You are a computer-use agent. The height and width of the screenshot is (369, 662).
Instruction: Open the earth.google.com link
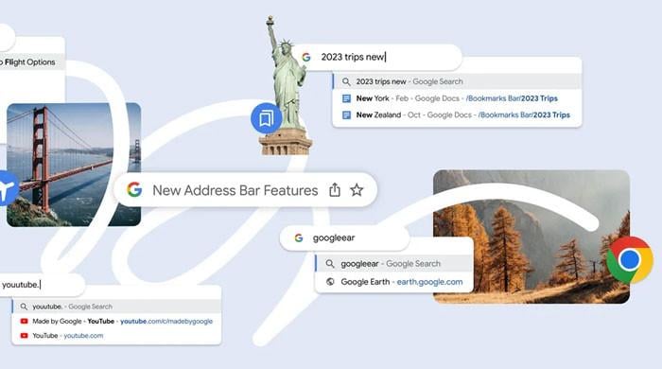(x=429, y=282)
